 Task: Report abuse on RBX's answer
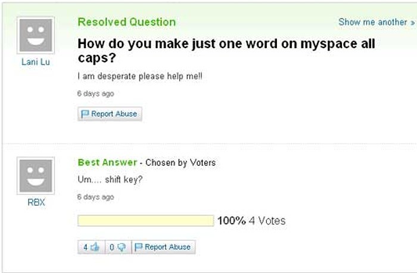(x=164, y=247)
